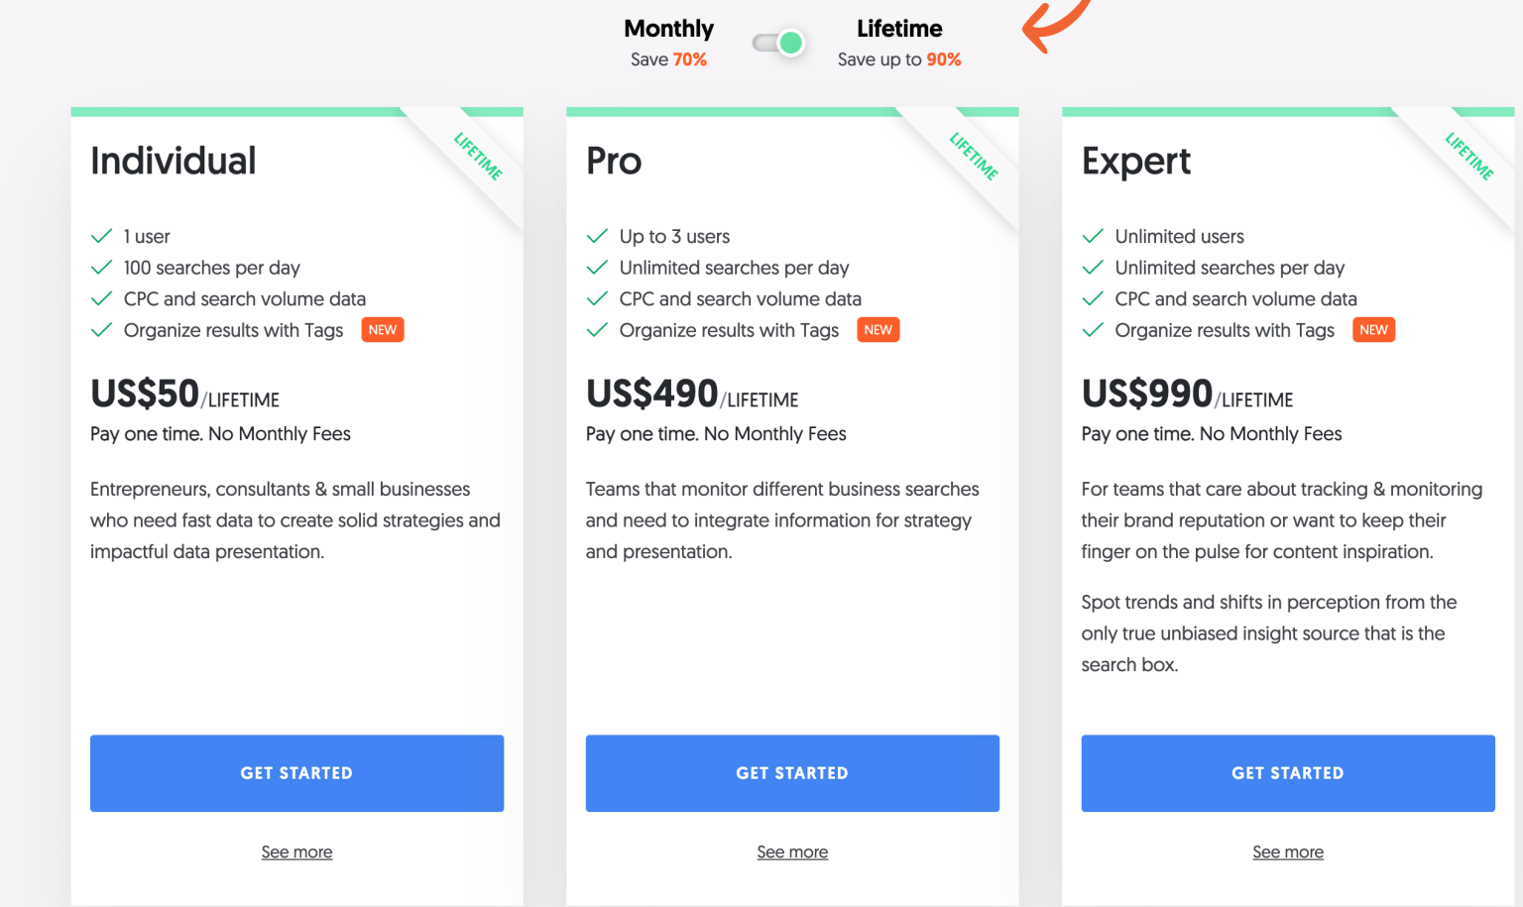Get started with the Pro plan

coord(792,773)
